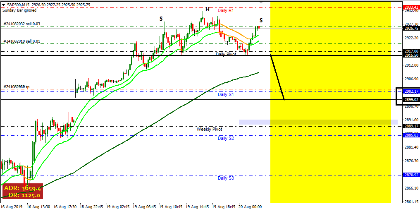Viewport: 420px width, 209px height.
Task: Click the current price tag 2925.75
Action: (x=411, y=28)
